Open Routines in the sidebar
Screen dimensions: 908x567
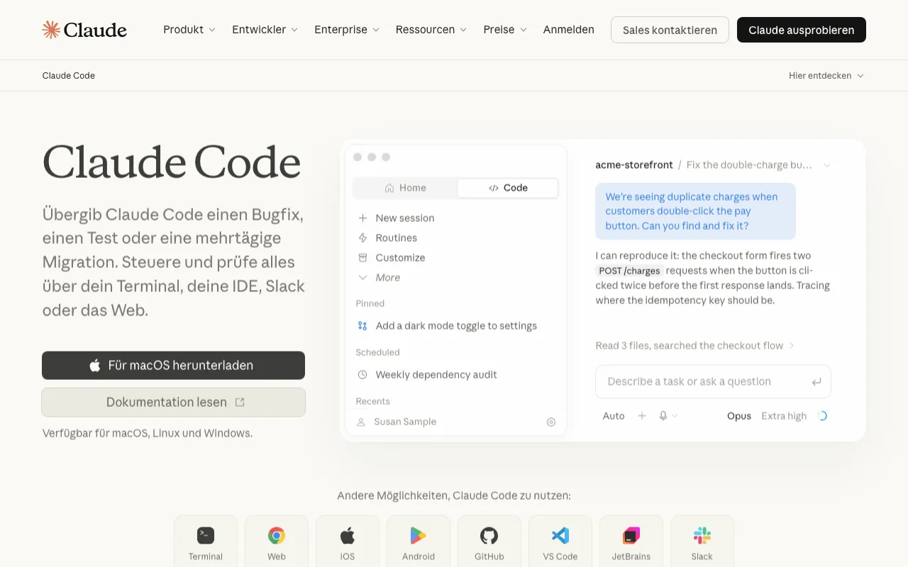(x=387, y=238)
